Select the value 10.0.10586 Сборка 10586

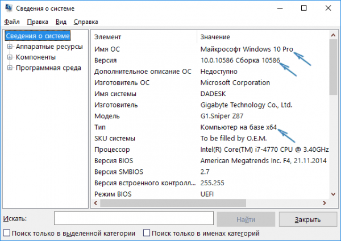point(240,60)
